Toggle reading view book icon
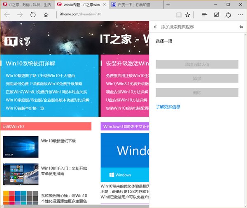The height and width of the screenshot is (208, 247). pyautogui.click(x=179, y=15)
